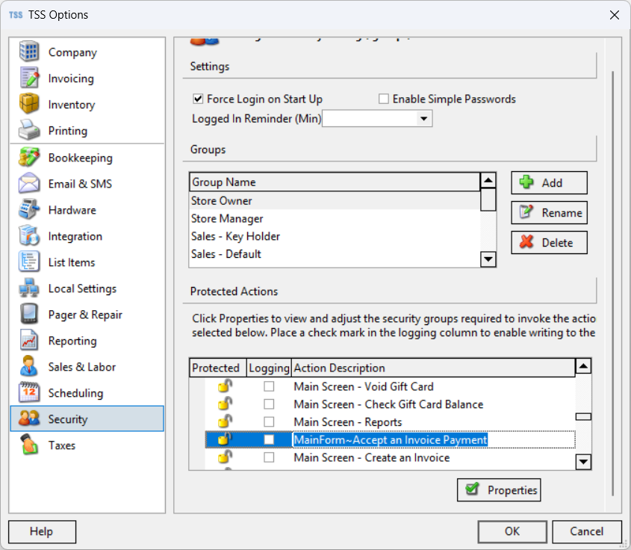Viewport: 631px width, 550px height.
Task: Uncheck Force Login on Start Up
Action: click(198, 99)
